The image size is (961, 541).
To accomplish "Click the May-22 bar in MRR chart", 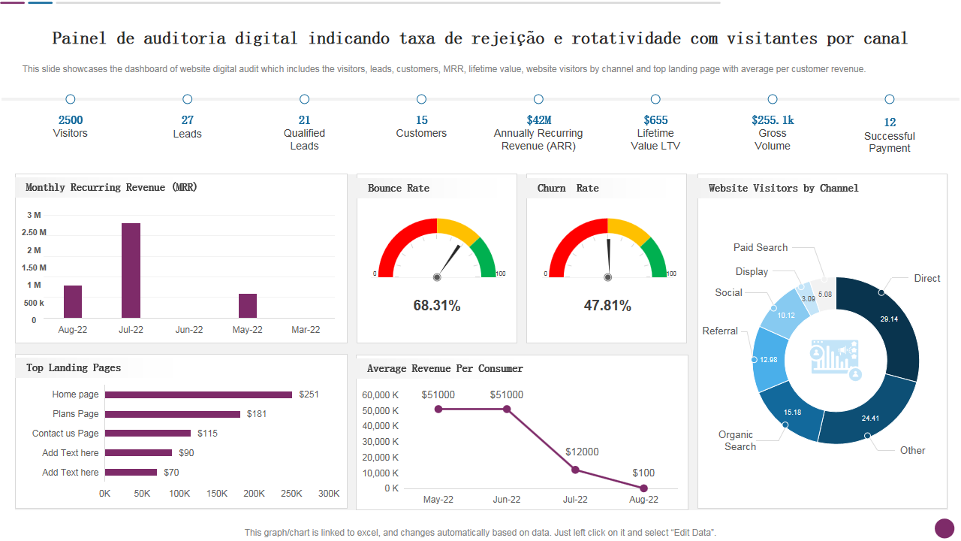I will point(248,306).
